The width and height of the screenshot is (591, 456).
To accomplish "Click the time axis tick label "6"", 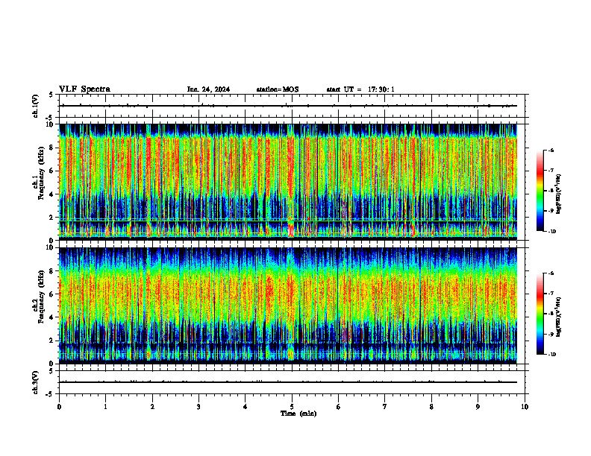I will pyautogui.click(x=338, y=407).
